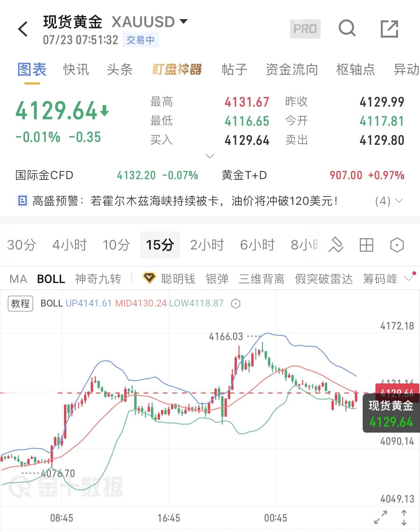Viewport: 420px width, 532px height.
Task: Expand quote details with the down chevron
Action: point(210,156)
